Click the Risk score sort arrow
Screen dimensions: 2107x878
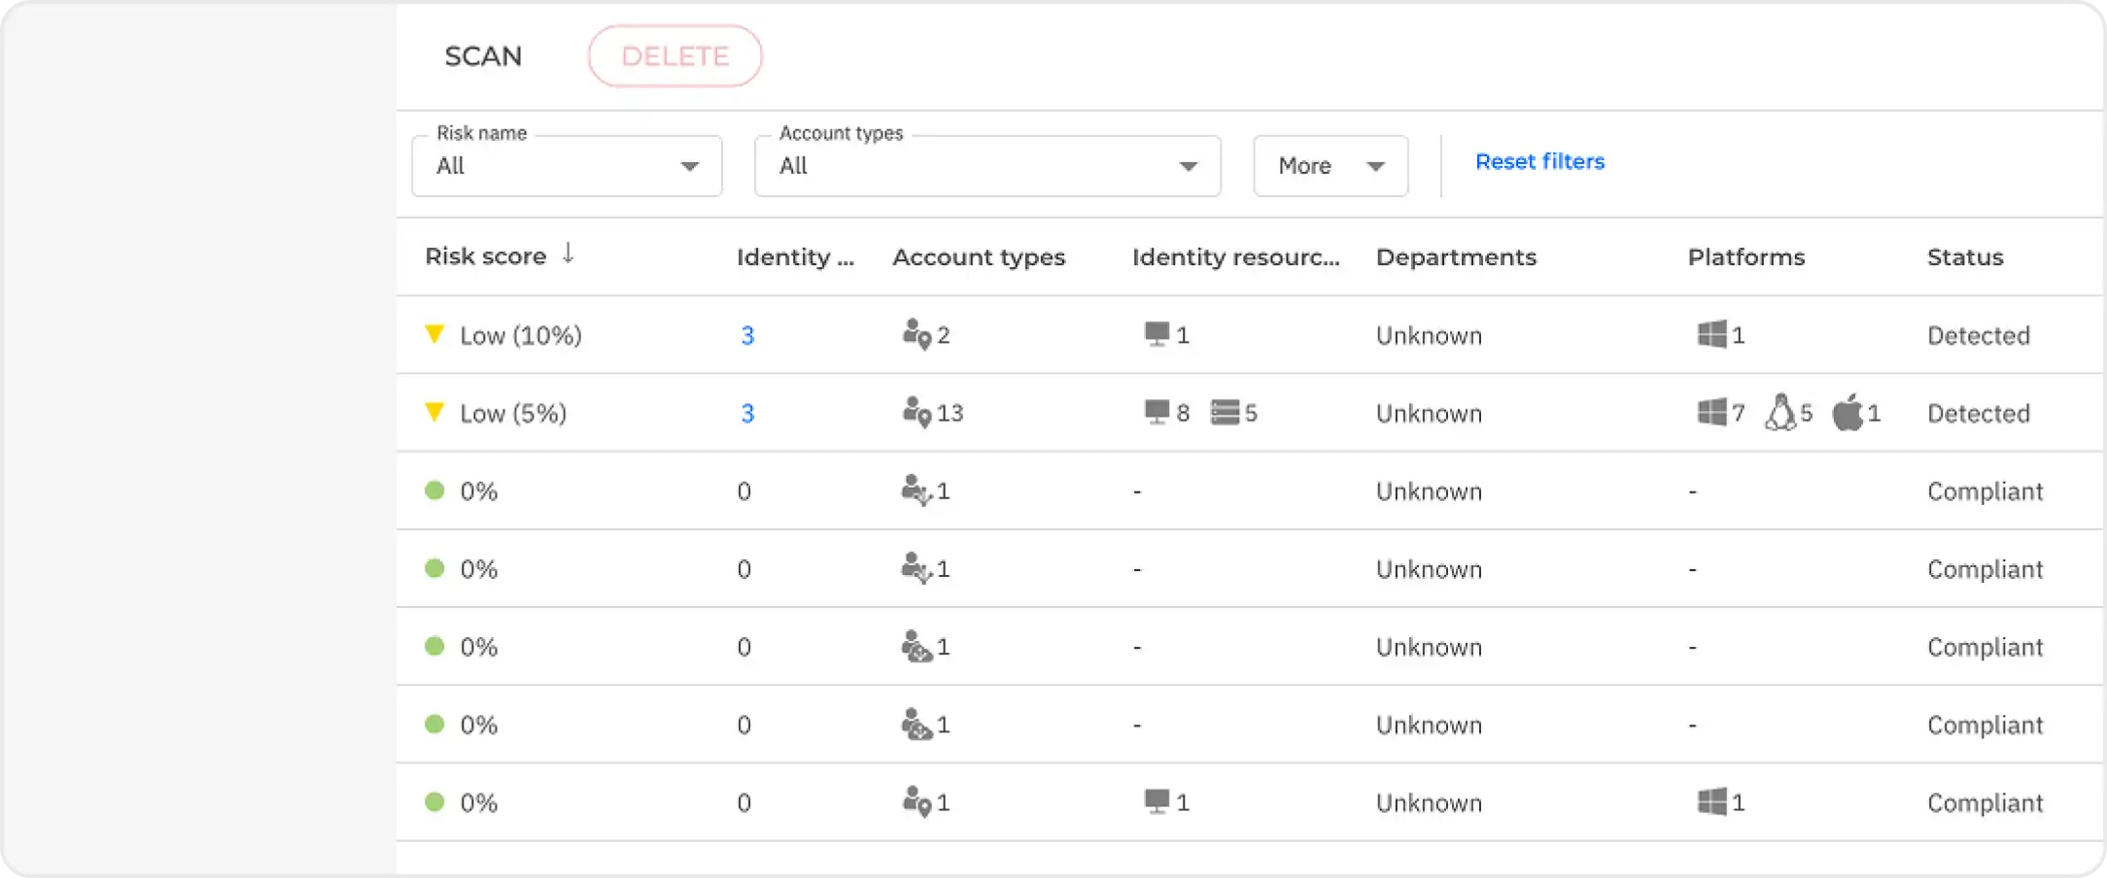tap(569, 254)
